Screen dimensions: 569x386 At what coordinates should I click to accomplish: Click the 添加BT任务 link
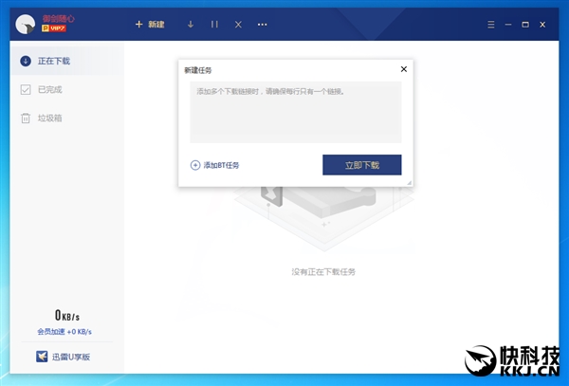tap(215, 165)
